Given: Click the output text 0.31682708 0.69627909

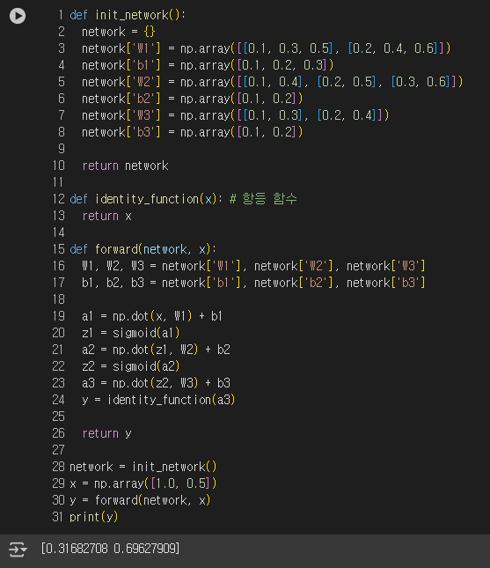Looking at the screenshot, I should 110,549.
